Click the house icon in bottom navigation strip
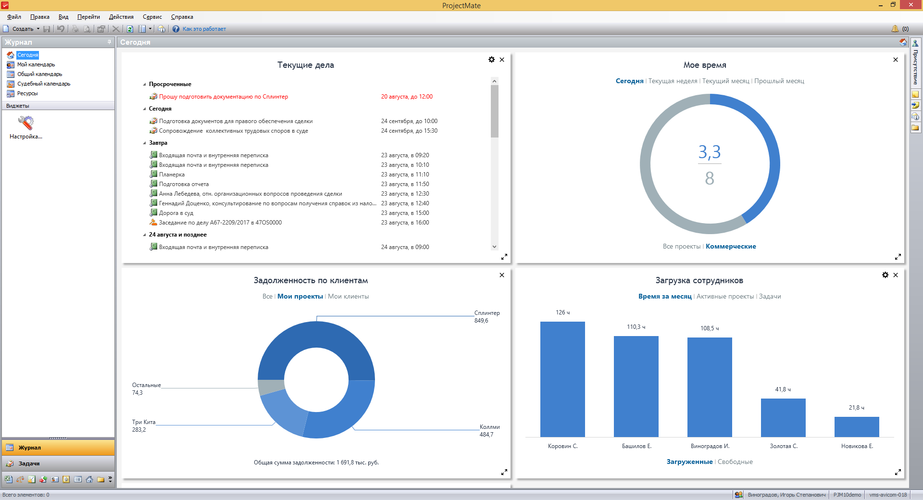 click(x=89, y=479)
